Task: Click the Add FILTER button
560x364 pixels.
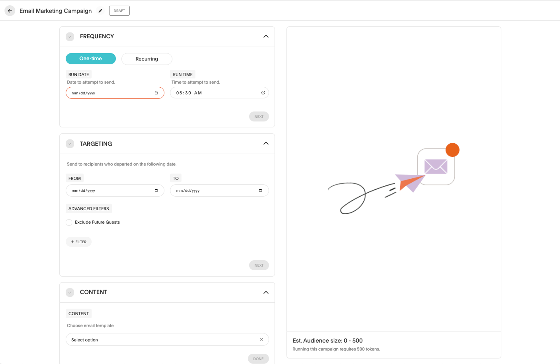Action: click(78, 242)
